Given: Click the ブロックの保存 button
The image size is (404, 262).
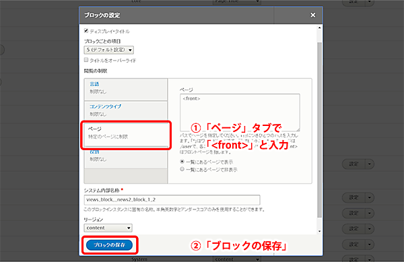Looking at the screenshot, I should coord(110,245).
